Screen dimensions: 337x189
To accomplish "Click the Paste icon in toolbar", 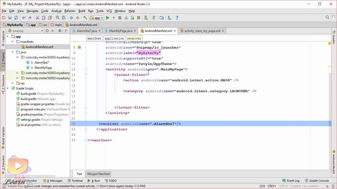I will pyautogui.click(x=50, y=18).
